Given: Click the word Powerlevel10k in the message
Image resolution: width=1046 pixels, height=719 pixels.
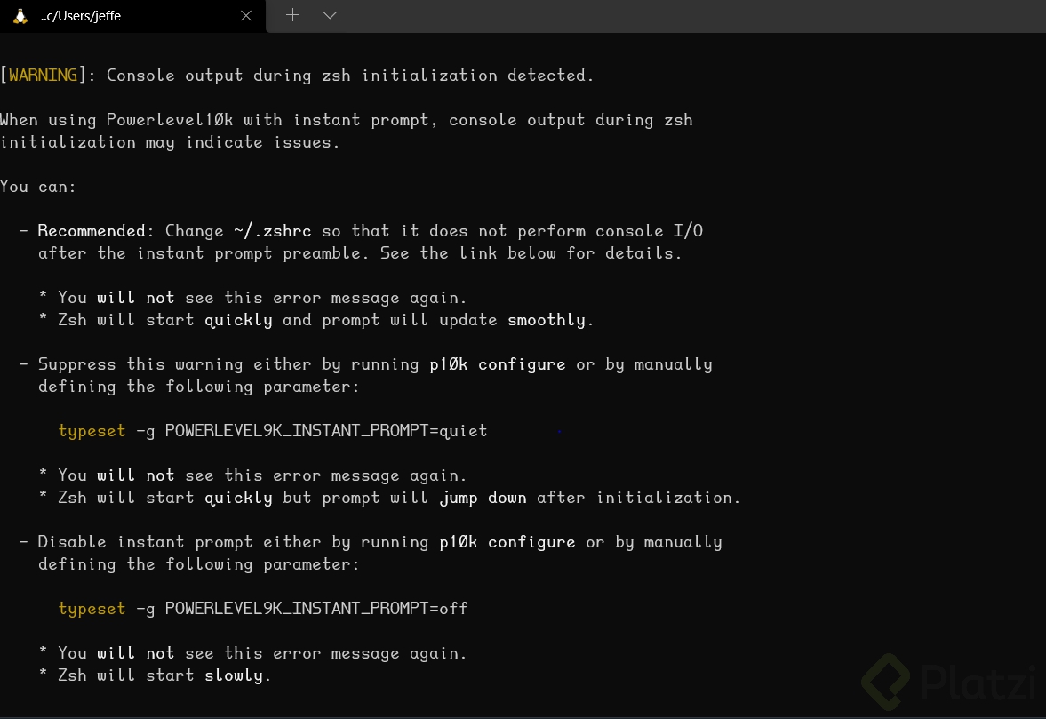Looking at the screenshot, I should [170, 120].
